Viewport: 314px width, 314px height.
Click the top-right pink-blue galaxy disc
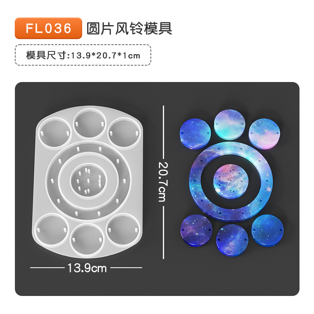pyautogui.click(x=264, y=134)
